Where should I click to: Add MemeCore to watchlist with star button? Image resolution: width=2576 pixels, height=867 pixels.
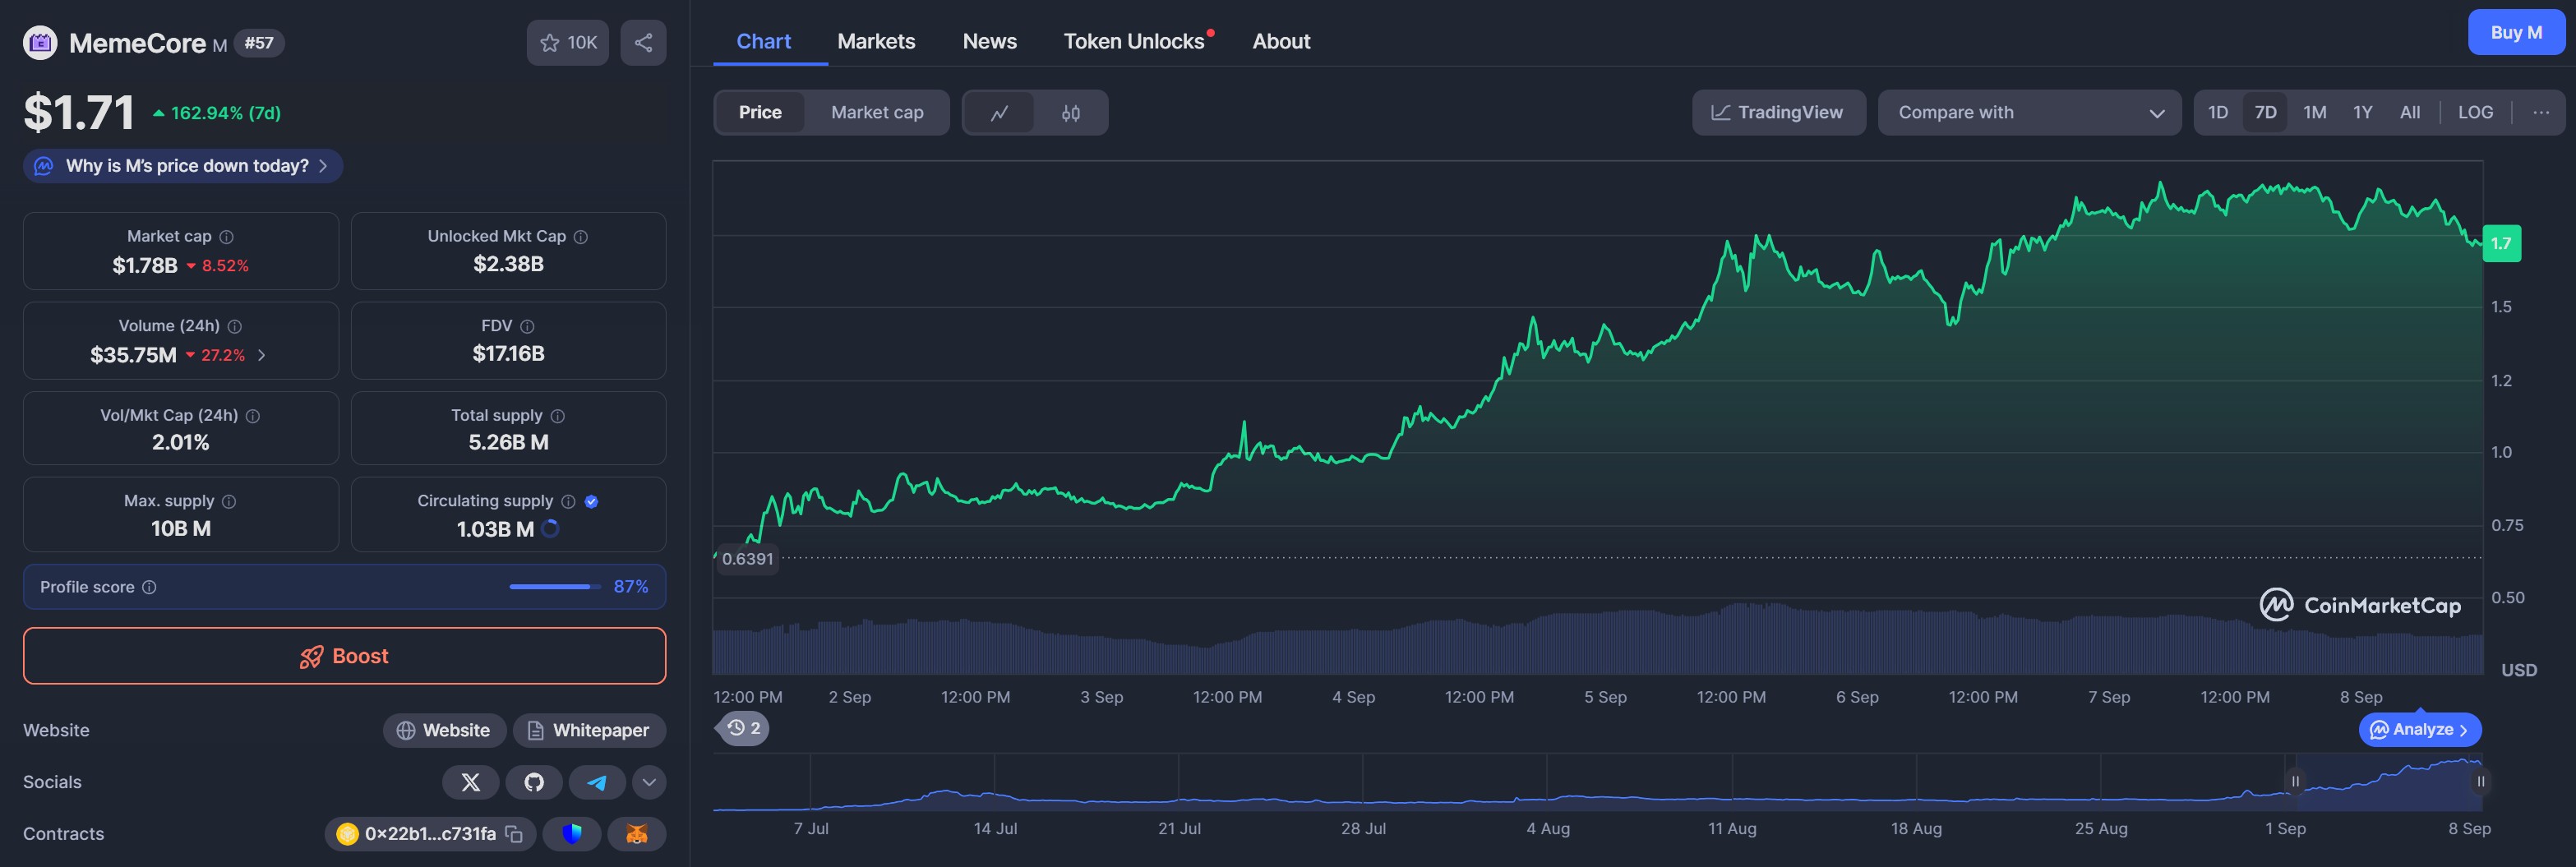coord(567,43)
